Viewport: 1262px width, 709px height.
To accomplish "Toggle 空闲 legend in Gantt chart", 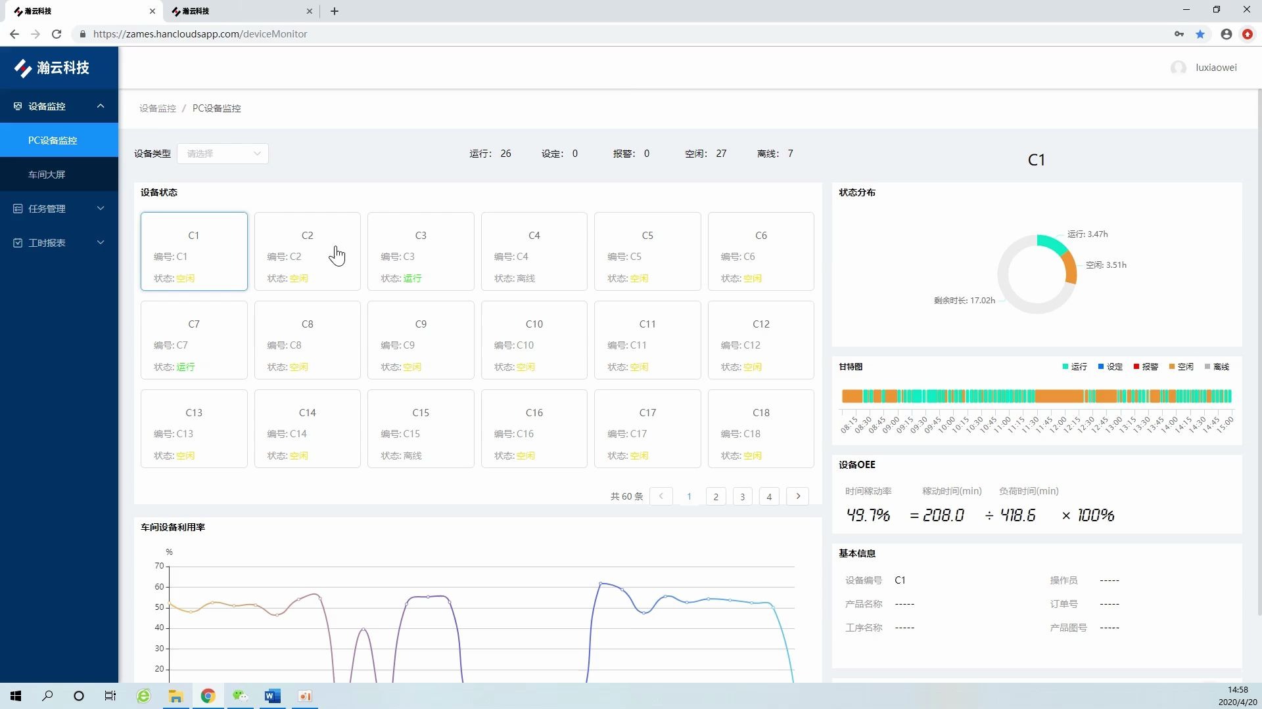I will pyautogui.click(x=1181, y=367).
